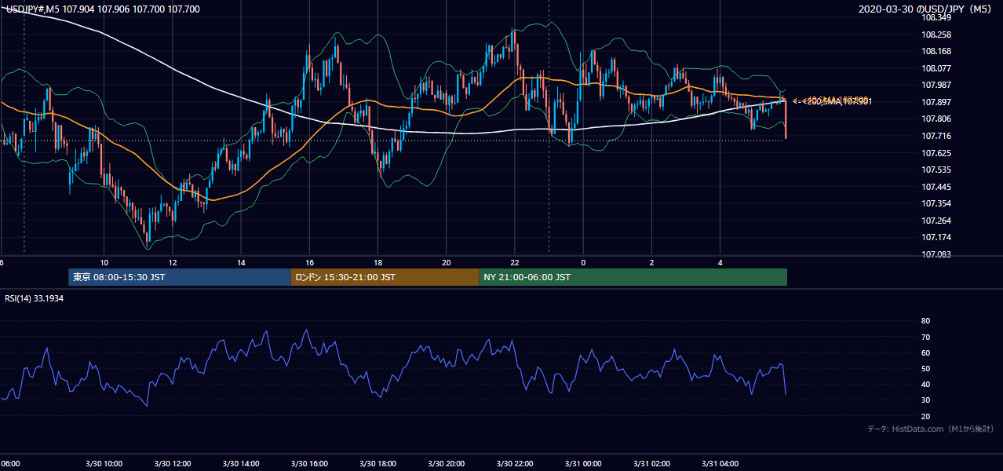Screen dimensions: 1003x471
Task: Click the 3/30 16:00 bottom time label
Action: 309,463
